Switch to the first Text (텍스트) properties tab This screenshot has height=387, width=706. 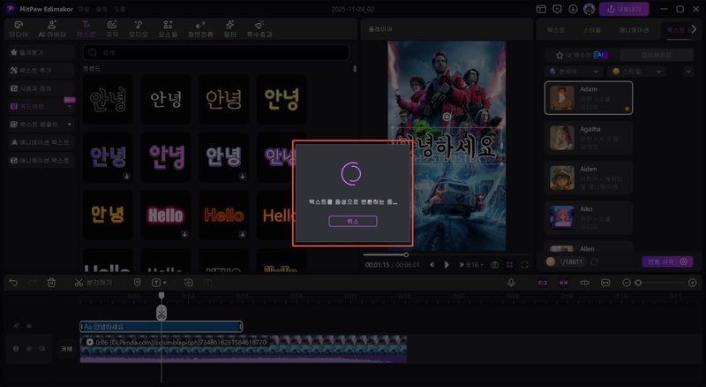pyautogui.click(x=556, y=30)
